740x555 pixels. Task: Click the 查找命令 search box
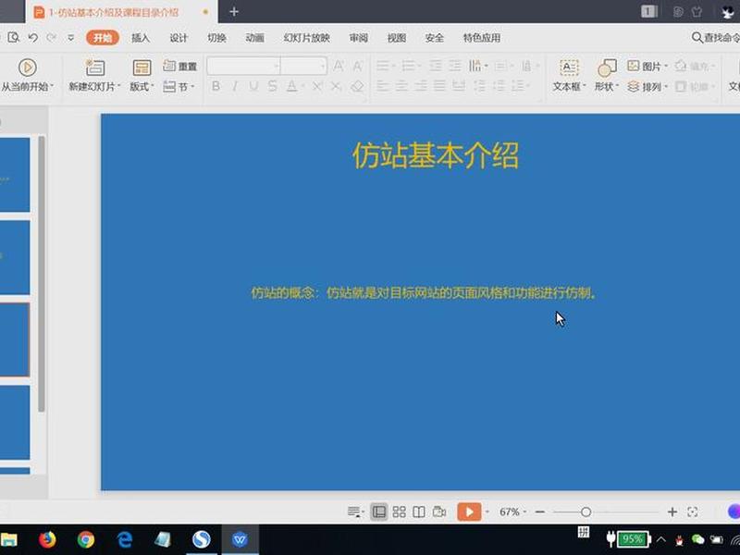pos(715,38)
